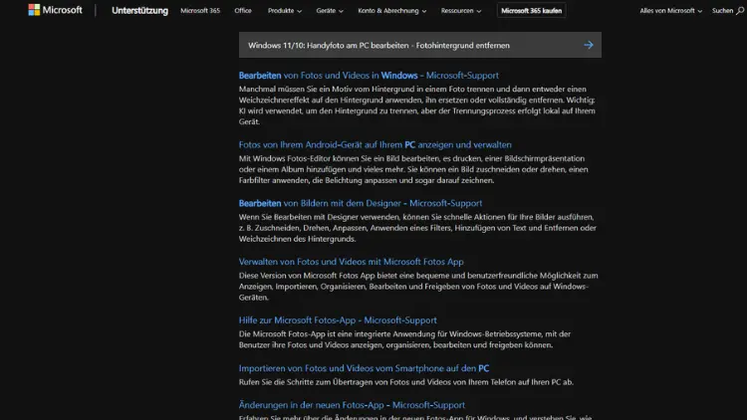Screen dimensions: 747x420
Task: Open Änderungen in der neuen Fotos-App link
Action: (x=352, y=405)
